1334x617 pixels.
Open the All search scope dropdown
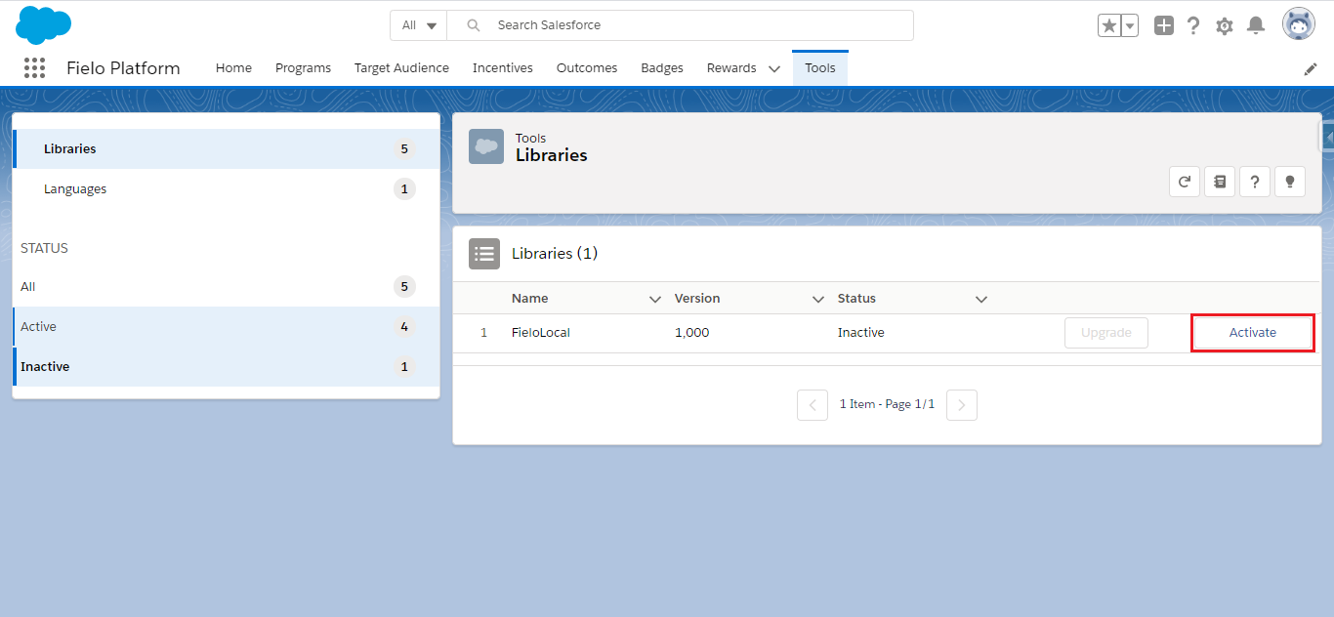(419, 25)
